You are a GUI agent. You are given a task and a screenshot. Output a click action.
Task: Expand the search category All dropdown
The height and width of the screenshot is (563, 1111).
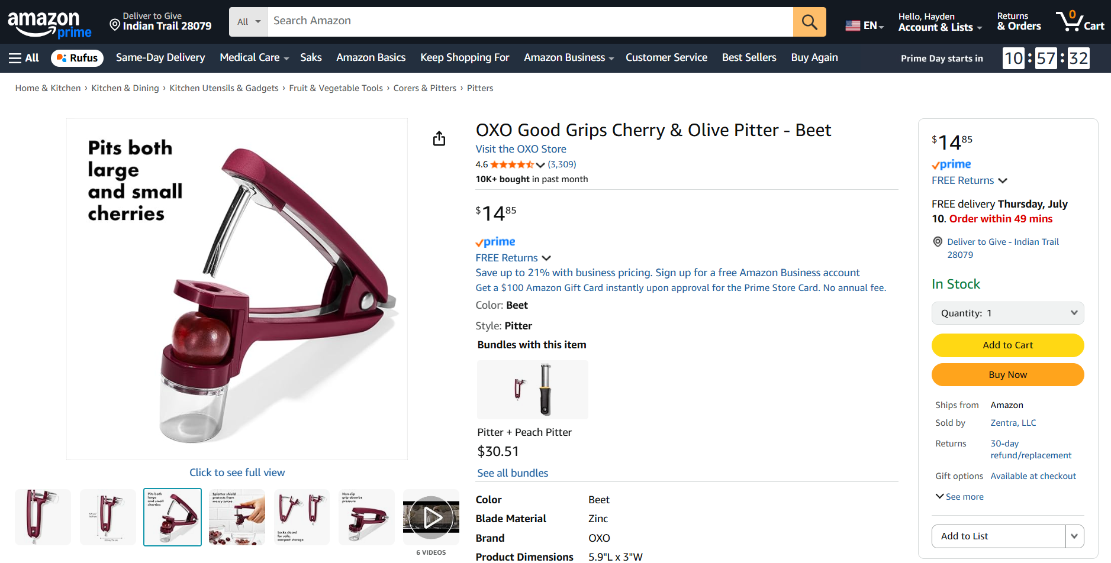pyautogui.click(x=249, y=22)
